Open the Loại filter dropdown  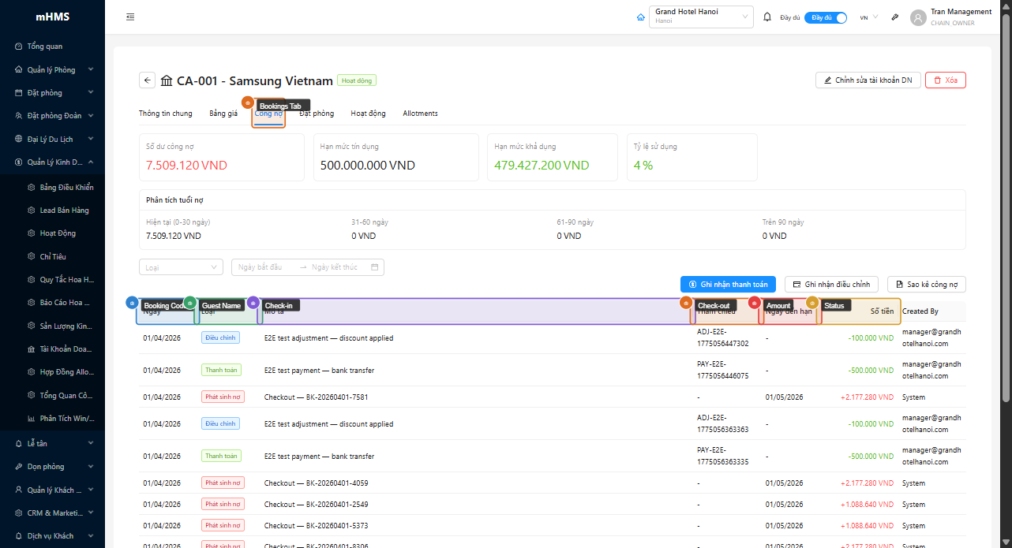click(x=182, y=267)
